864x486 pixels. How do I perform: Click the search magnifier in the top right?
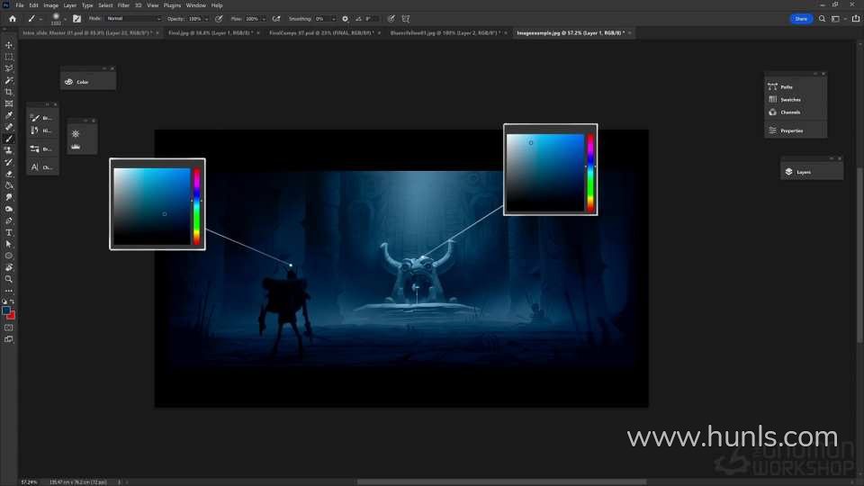(822, 19)
